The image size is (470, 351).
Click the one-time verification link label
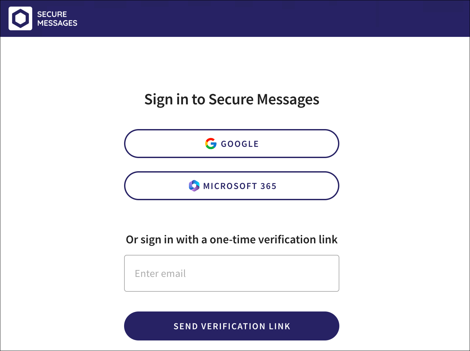[x=231, y=239]
